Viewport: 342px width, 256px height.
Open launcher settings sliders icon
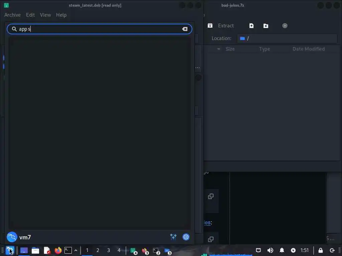point(173,237)
